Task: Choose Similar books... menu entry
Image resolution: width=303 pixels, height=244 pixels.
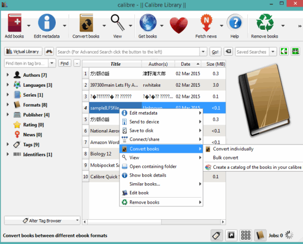Action: pos(161,184)
